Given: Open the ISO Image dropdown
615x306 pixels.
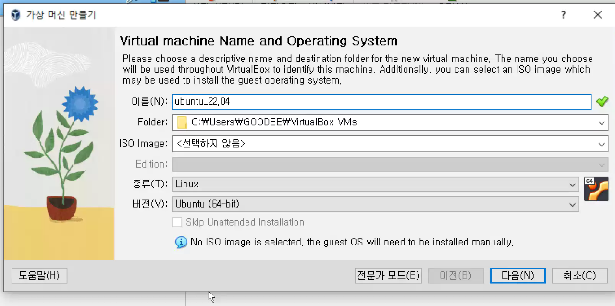Looking at the screenshot, I should tap(390, 143).
